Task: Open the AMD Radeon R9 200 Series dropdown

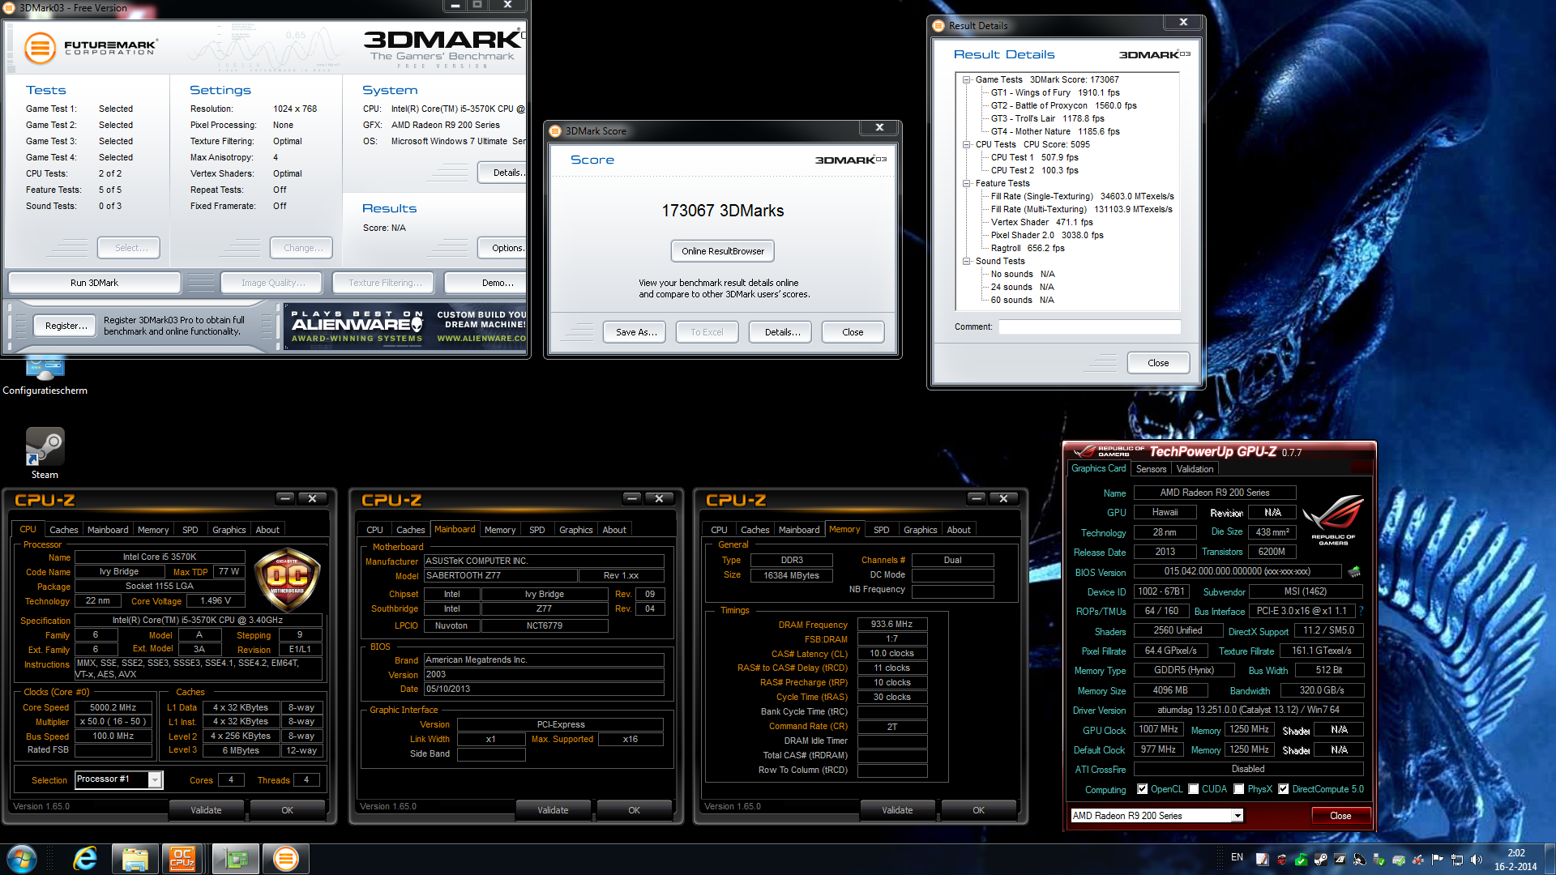Action: coord(1237,816)
